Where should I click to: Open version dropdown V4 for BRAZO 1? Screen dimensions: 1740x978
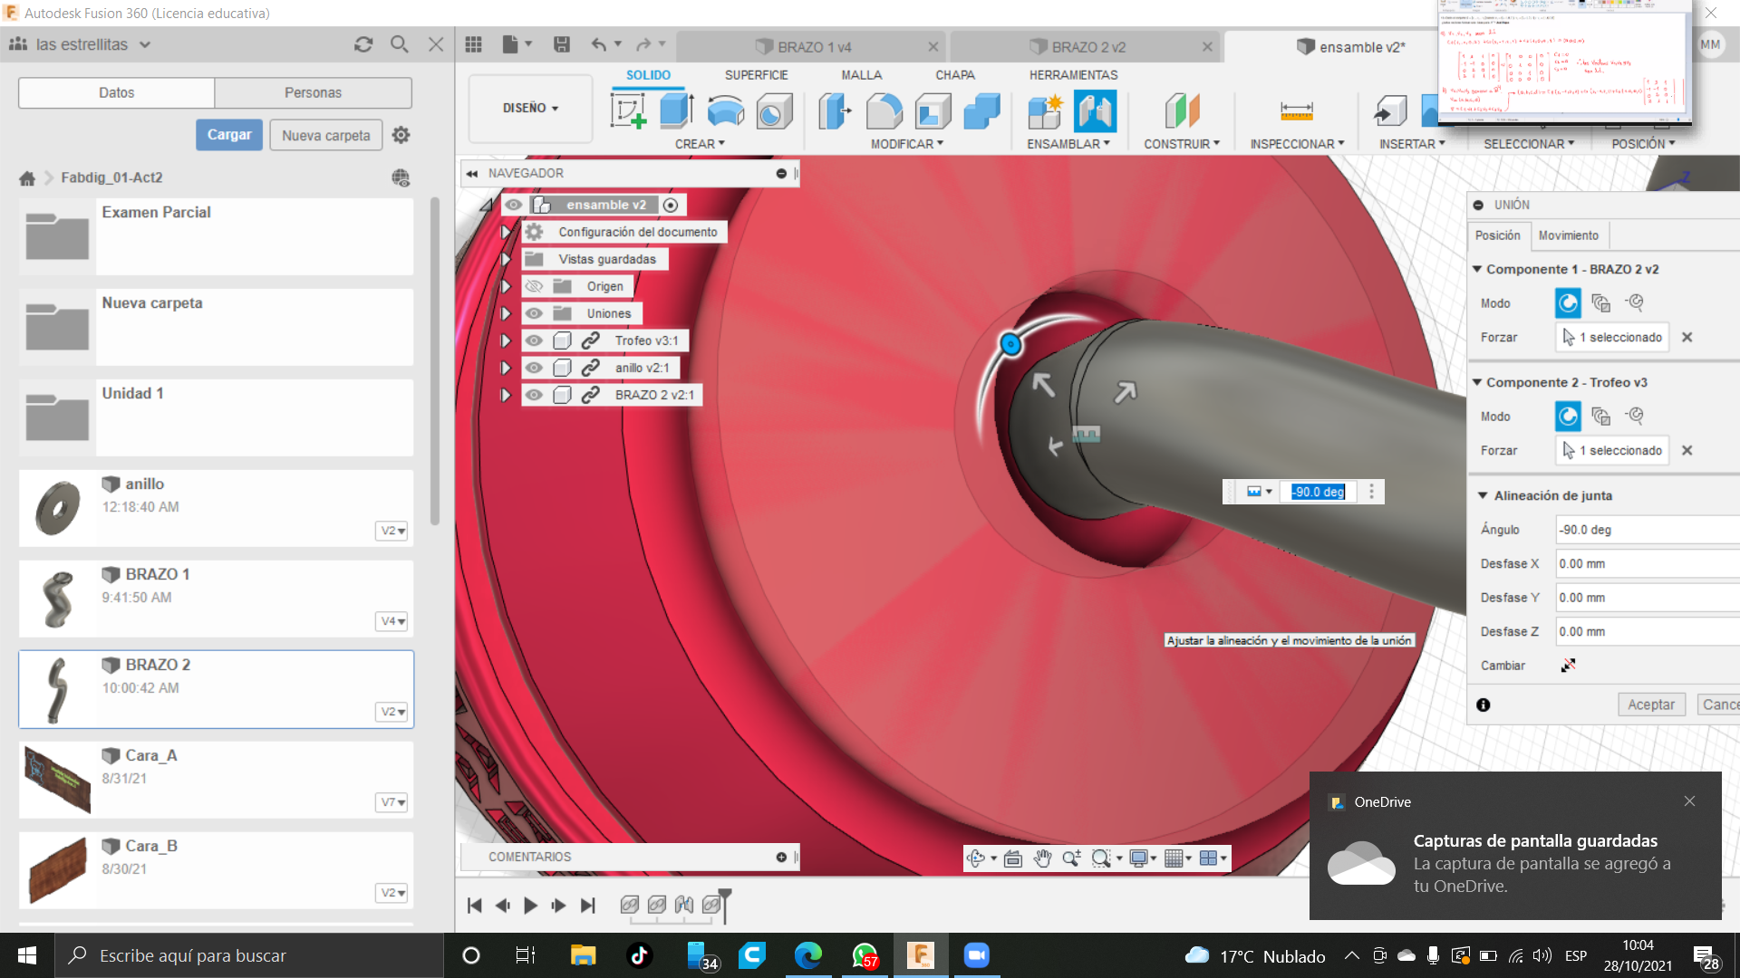pyautogui.click(x=392, y=621)
